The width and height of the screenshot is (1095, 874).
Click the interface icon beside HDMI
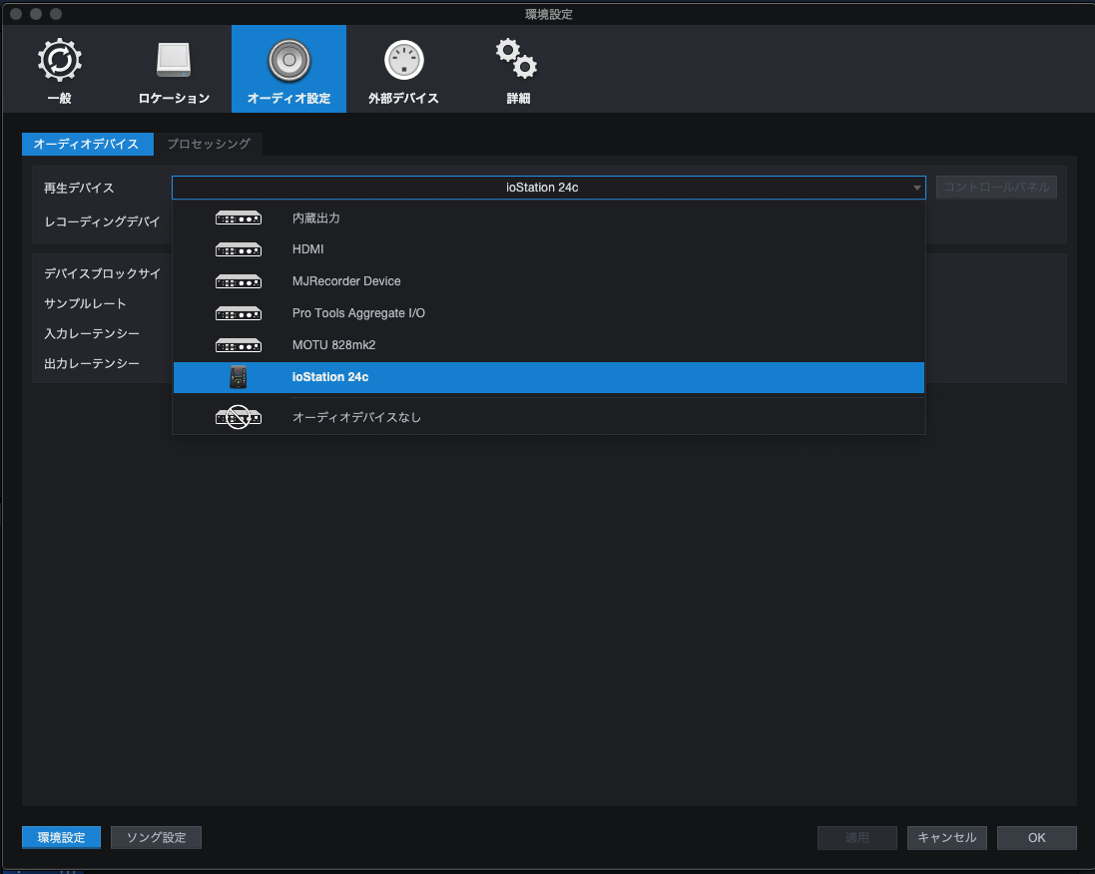[x=239, y=249]
